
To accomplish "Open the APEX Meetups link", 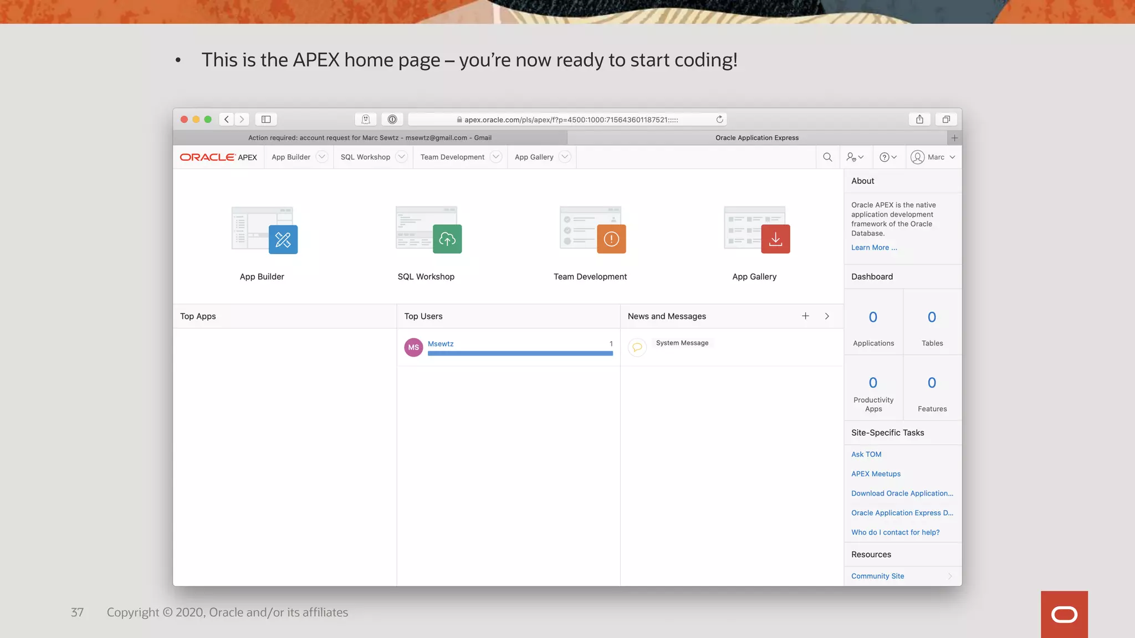I will click(x=876, y=474).
